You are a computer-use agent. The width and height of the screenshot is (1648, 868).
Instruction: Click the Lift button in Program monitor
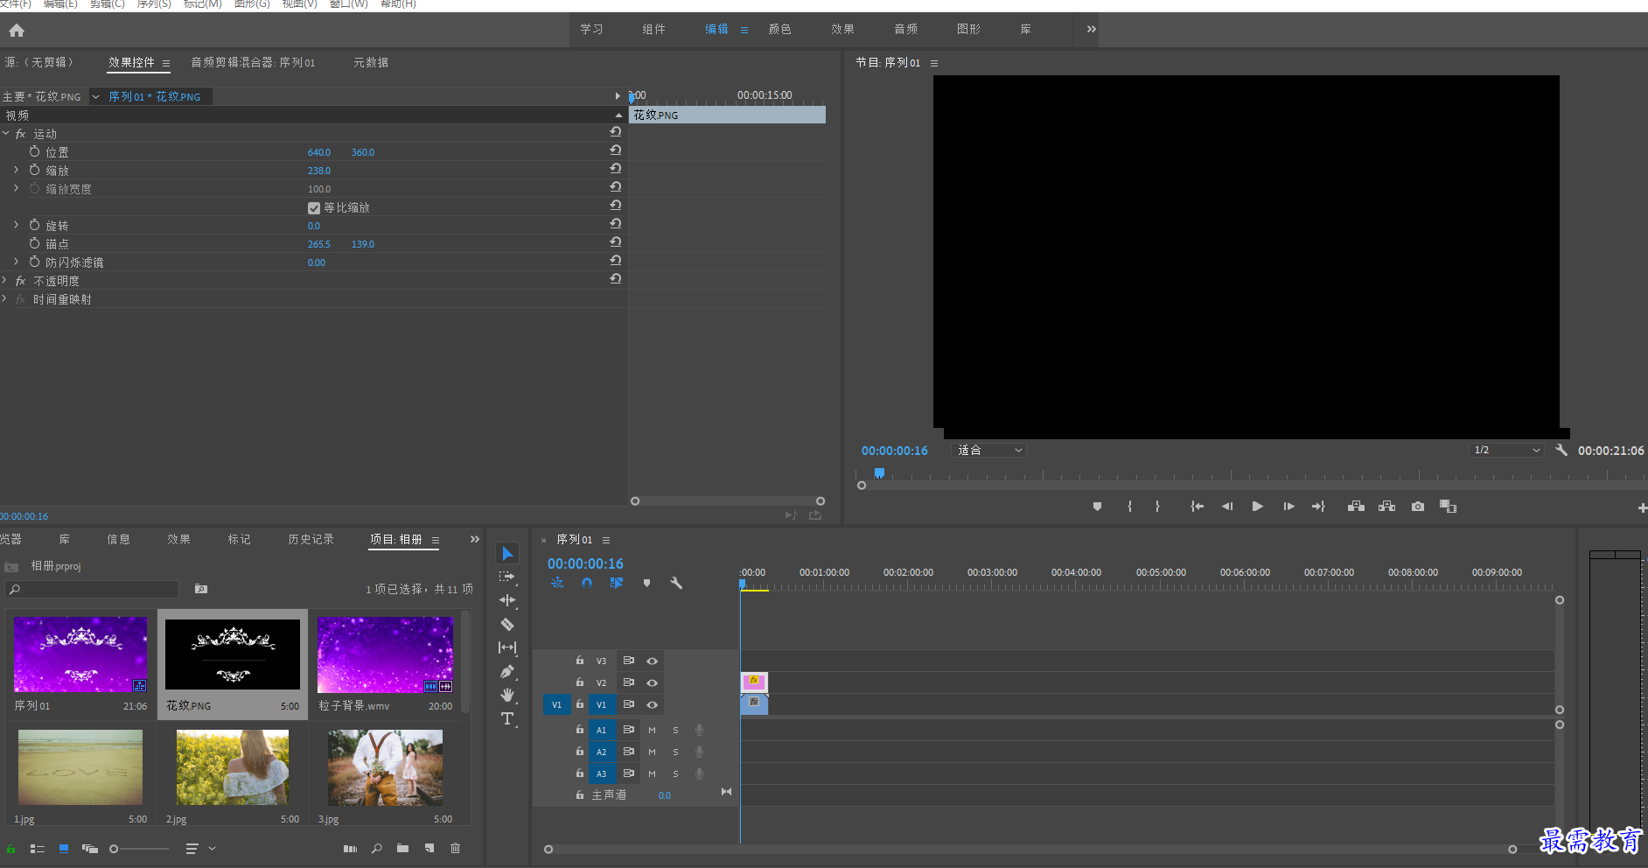[1356, 507]
